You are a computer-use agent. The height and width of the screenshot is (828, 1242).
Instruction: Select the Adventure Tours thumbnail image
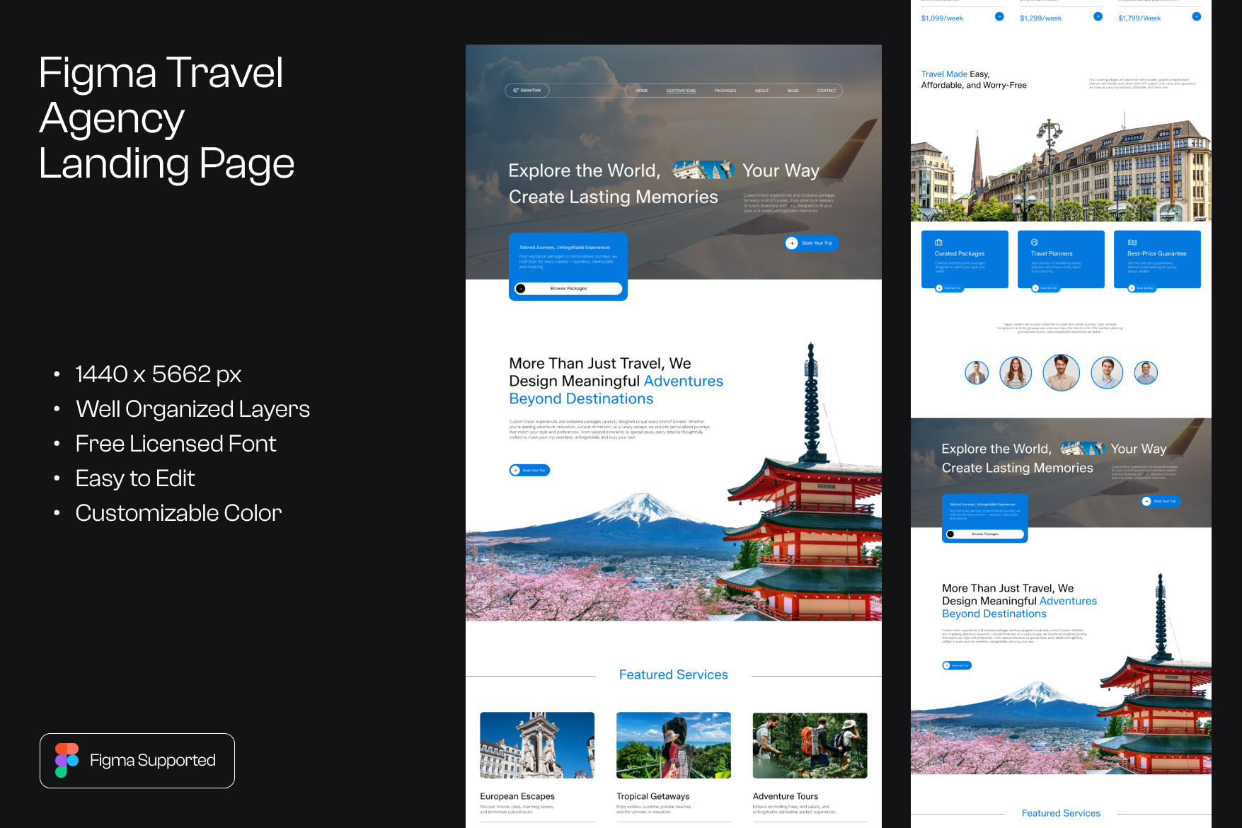[x=810, y=745]
